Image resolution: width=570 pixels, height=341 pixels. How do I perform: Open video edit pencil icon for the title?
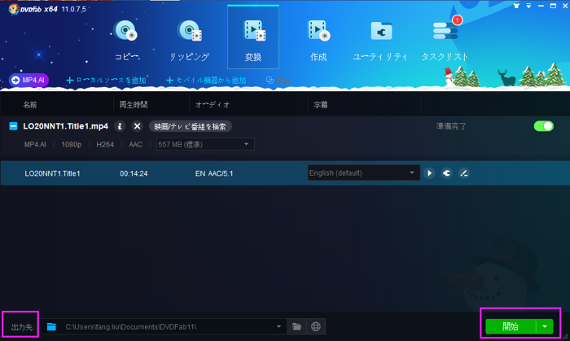[464, 173]
